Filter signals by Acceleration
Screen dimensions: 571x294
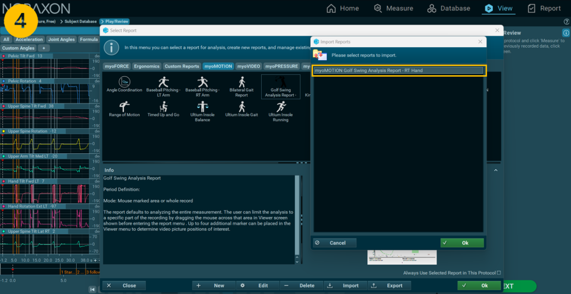pyautogui.click(x=30, y=39)
